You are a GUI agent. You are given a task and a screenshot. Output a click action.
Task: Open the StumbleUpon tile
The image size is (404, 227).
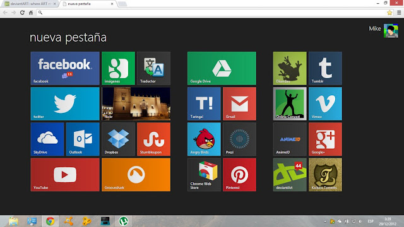pyautogui.click(x=154, y=139)
